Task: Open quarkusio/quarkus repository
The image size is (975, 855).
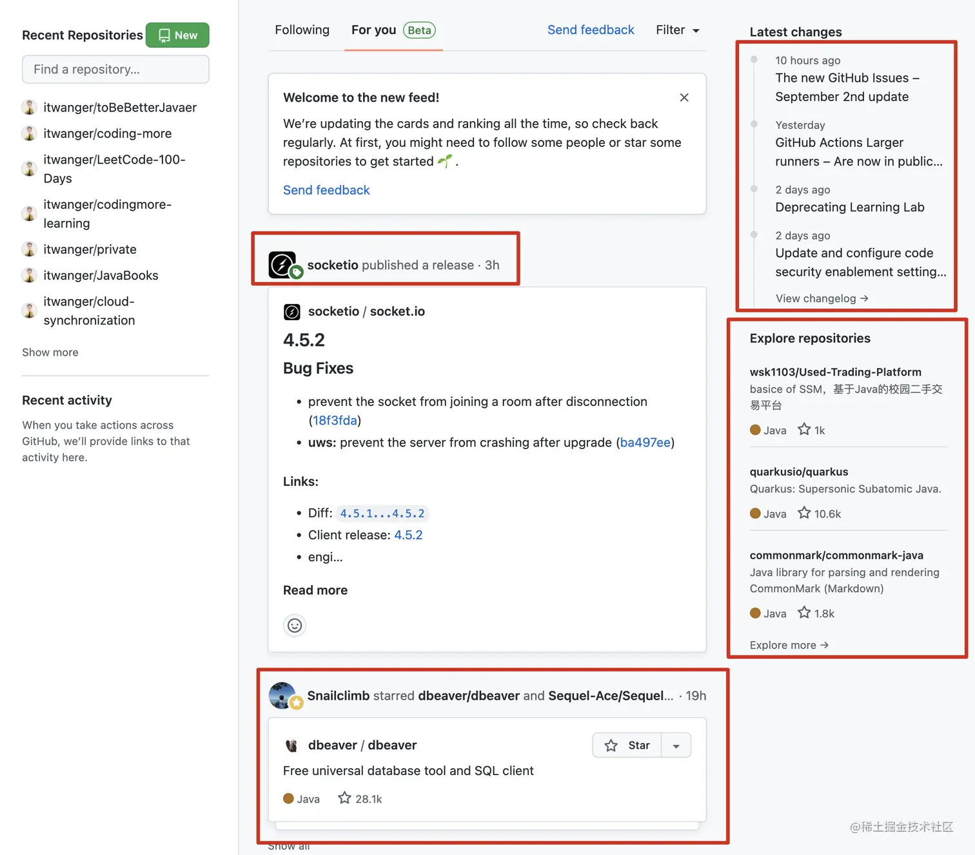Action: click(x=799, y=472)
